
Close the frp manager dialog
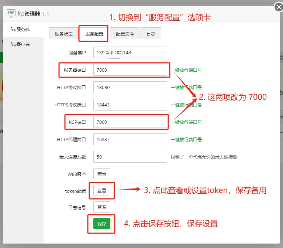tap(279, 7)
